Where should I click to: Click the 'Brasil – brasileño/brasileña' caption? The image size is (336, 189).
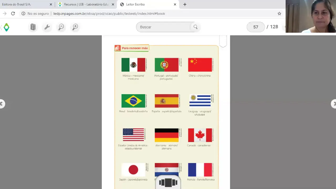(x=133, y=111)
